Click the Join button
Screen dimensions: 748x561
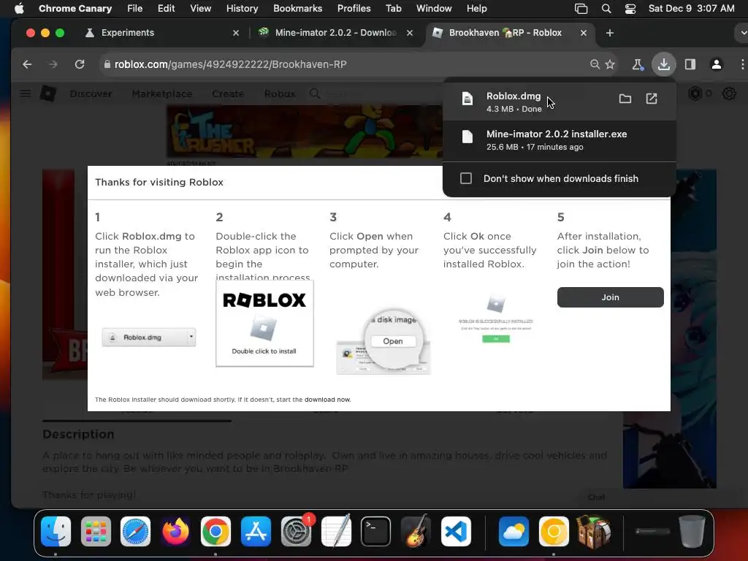pos(610,297)
